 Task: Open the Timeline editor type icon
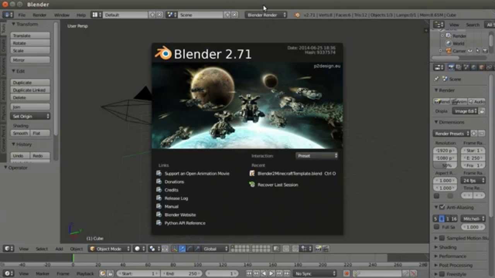click(8, 273)
